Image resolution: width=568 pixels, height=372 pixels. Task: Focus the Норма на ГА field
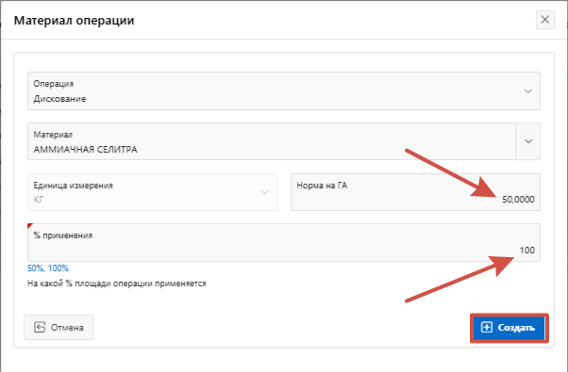point(415,192)
